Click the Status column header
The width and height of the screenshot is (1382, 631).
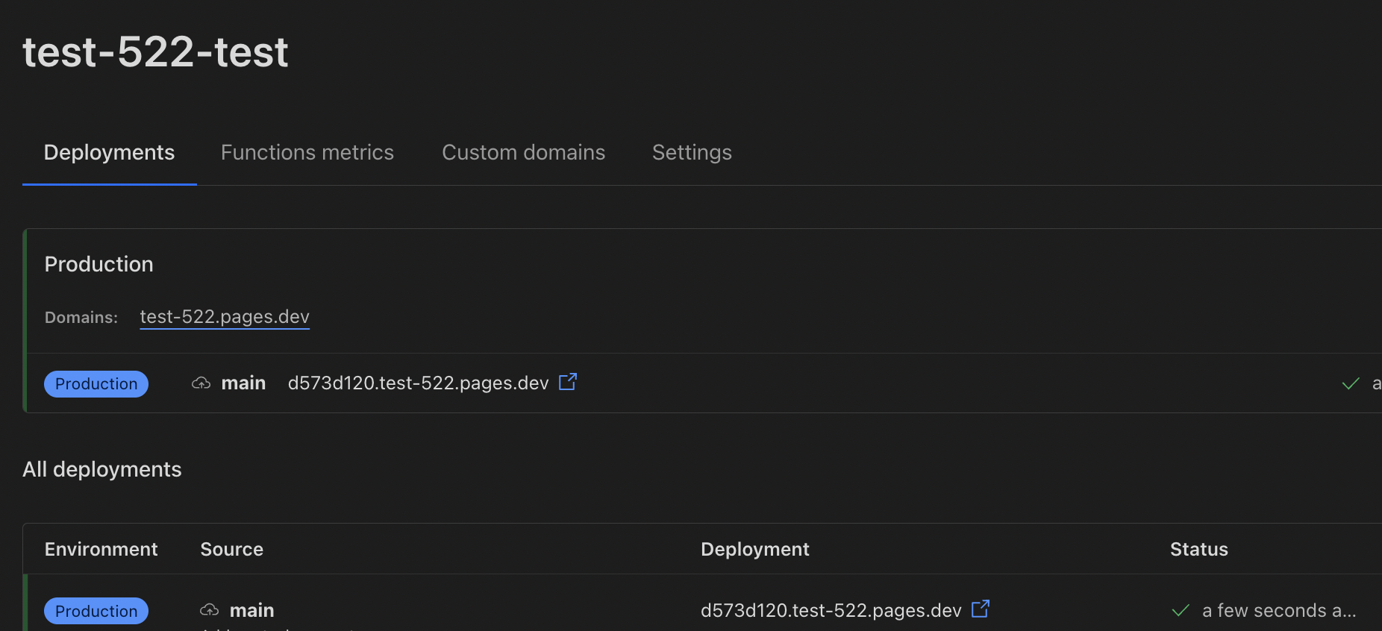(x=1199, y=550)
